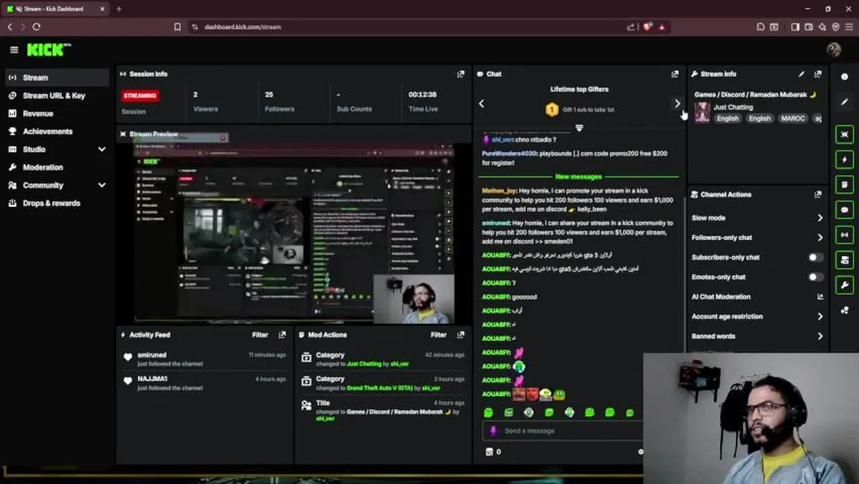859x484 pixels.
Task: Toggle the wrench panel icon in rail
Action: tap(845, 285)
